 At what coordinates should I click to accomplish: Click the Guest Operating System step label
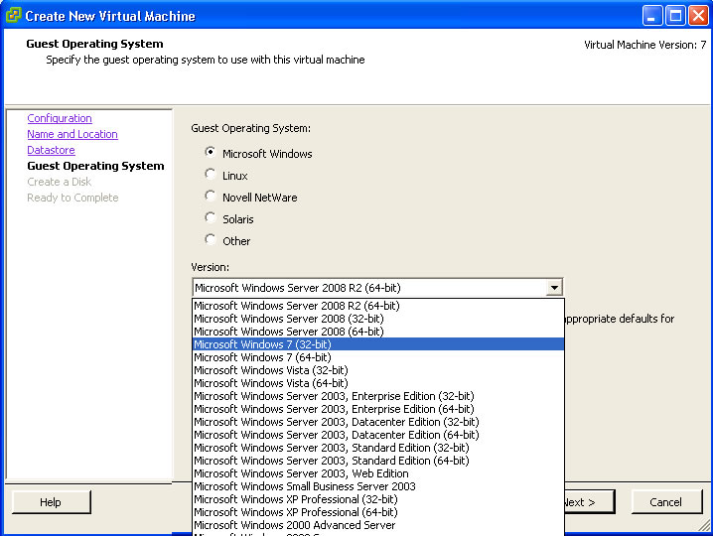pos(95,166)
